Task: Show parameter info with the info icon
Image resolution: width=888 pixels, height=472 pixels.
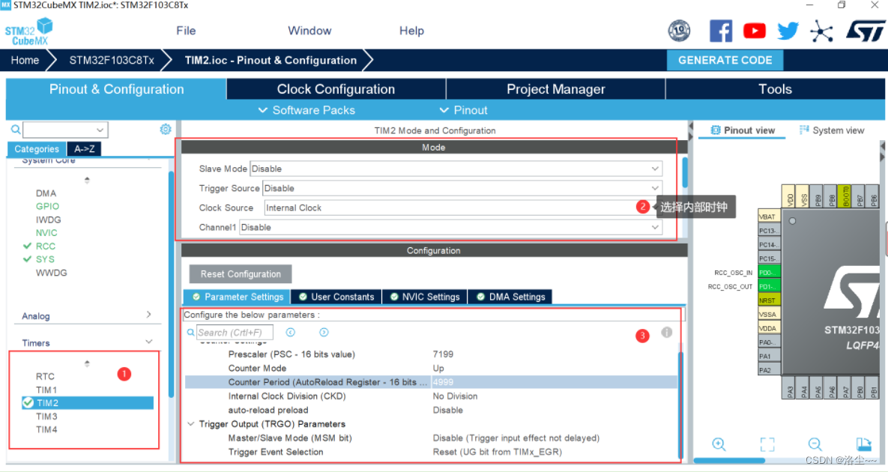Action: tap(667, 332)
